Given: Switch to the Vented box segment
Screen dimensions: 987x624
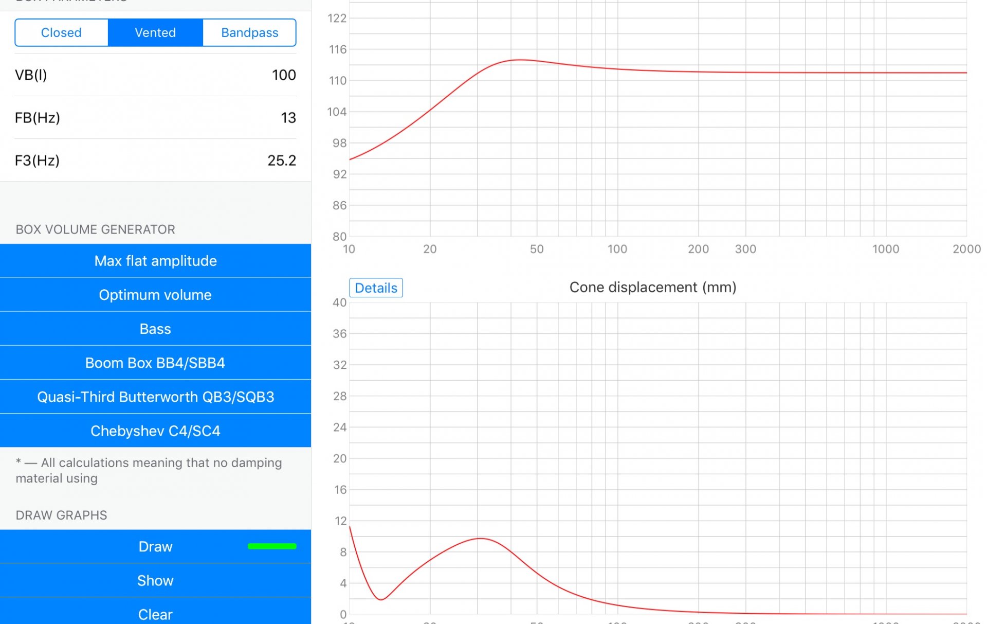Looking at the screenshot, I should tap(155, 32).
